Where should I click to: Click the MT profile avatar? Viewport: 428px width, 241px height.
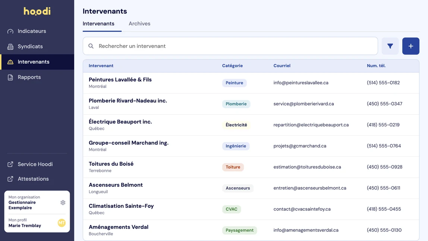point(62,223)
